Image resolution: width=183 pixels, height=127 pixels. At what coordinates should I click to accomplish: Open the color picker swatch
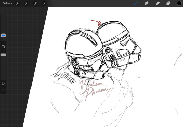click(179, 3)
